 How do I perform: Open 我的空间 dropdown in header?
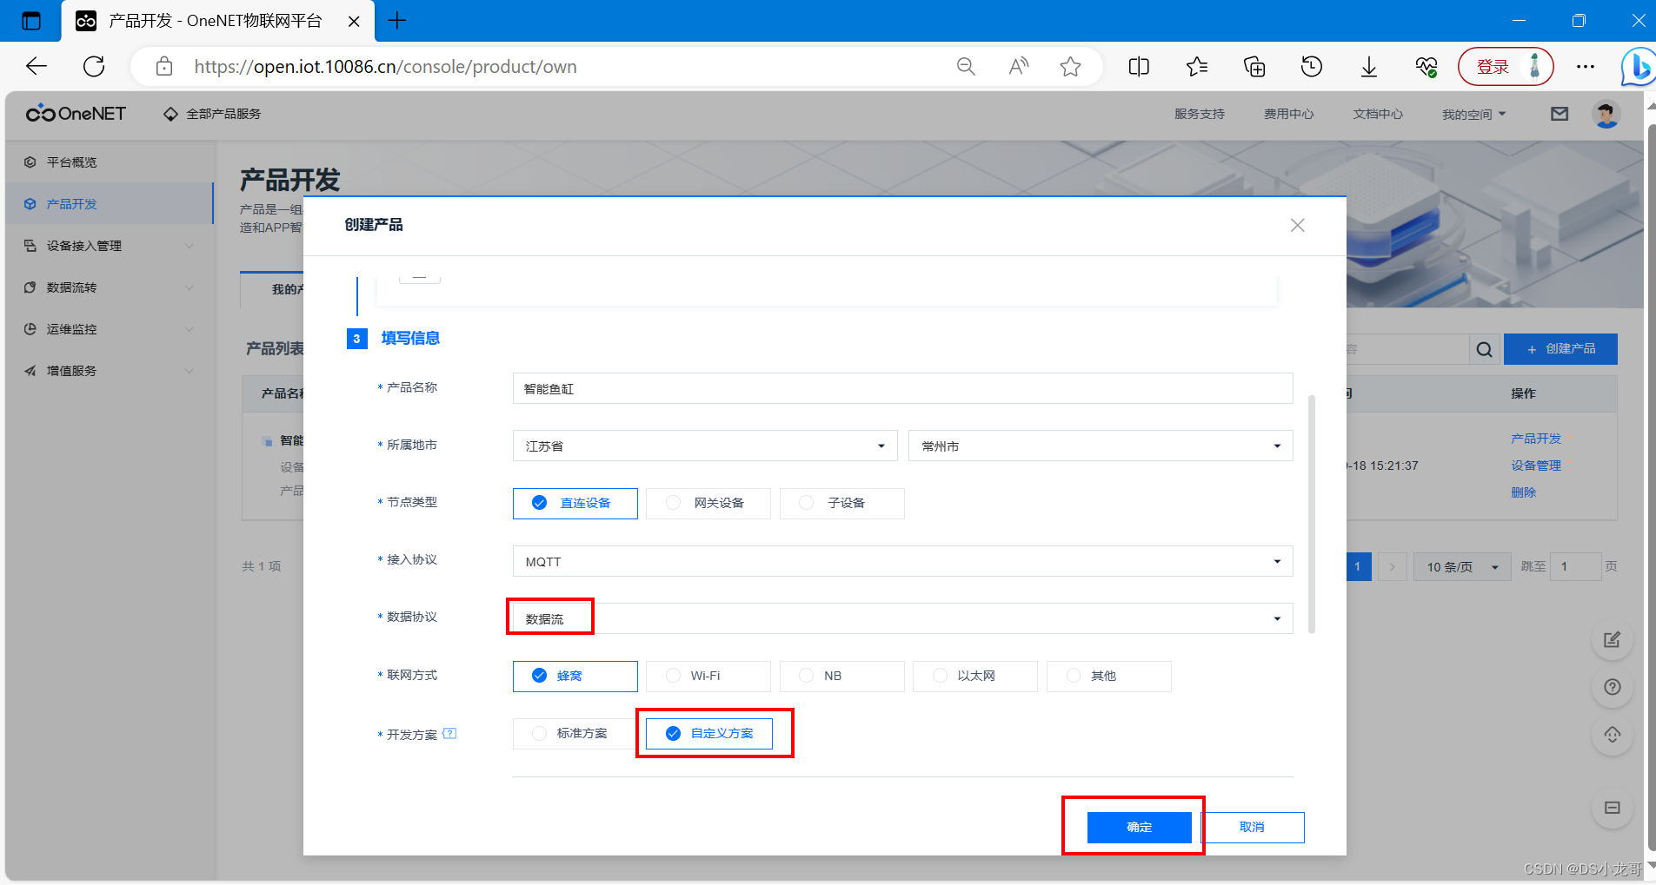point(1473,114)
